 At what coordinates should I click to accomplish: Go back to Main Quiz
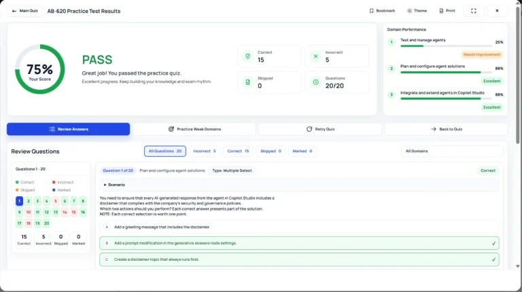coord(25,11)
